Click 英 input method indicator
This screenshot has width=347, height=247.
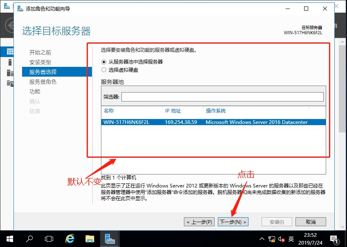coord(291,239)
